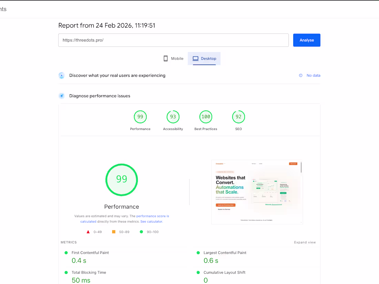Click the 0–49 legend range text
Image resolution: width=379 pixels, height=284 pixels.
pyautogui.click(x=98, y=232)
